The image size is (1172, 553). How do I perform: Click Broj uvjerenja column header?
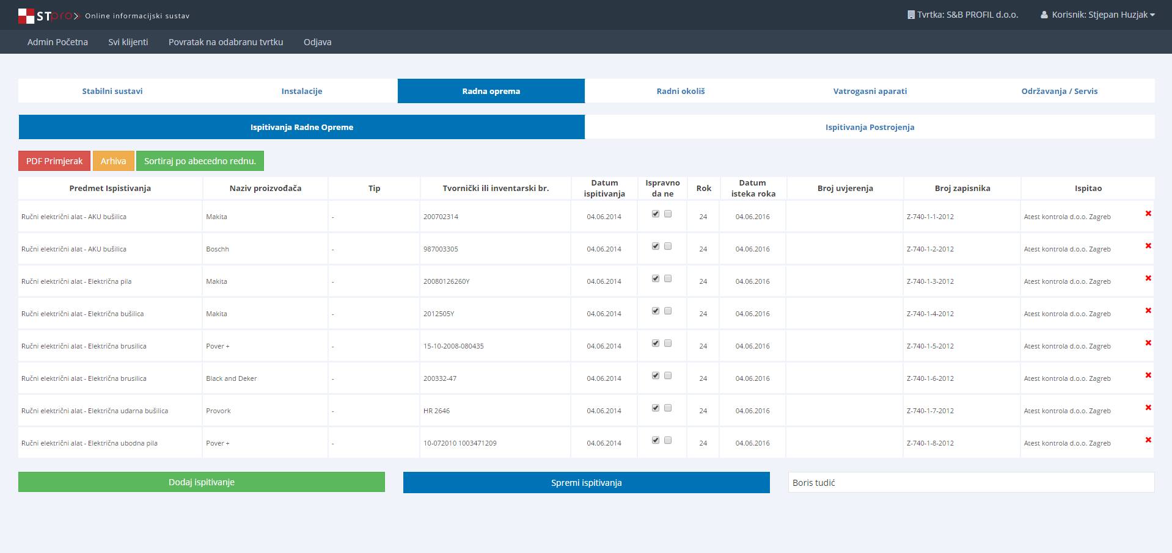(x=845, y=188)
